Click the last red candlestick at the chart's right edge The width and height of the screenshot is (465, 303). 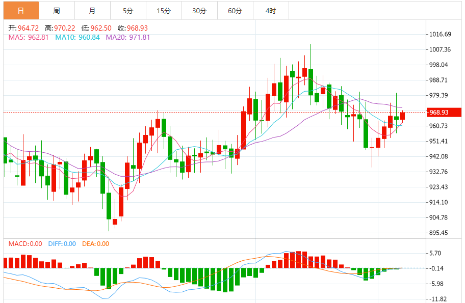[402, 116]
